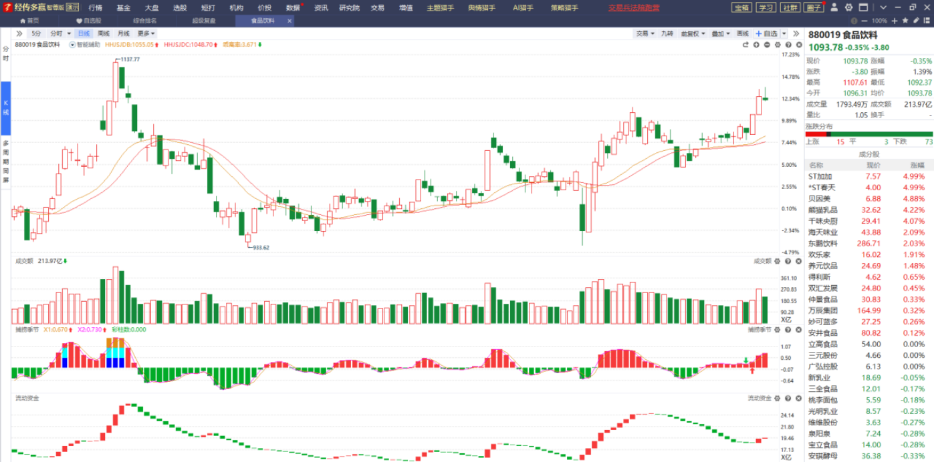The image size is (934, 462).
Task: Open 捕捞季节 panel settings gear
Action: [x=778, y=329]
